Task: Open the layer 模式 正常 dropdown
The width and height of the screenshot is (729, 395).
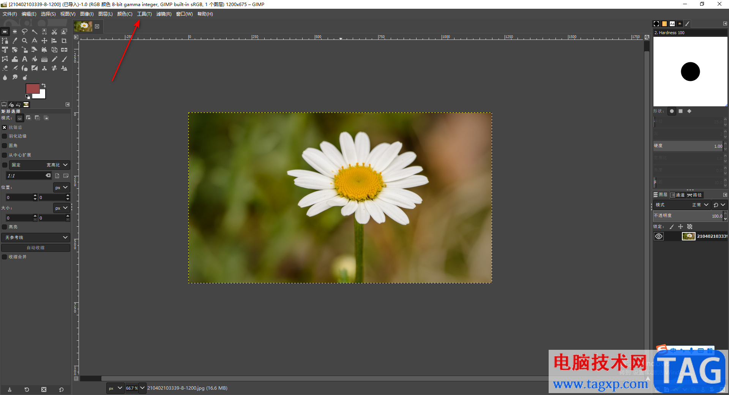Action: pyautogui.click(x=682, y=205)
